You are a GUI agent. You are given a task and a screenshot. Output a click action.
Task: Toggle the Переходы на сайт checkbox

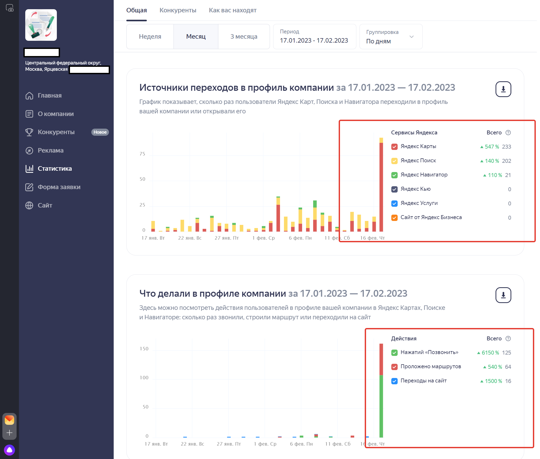tap(394, 381)
